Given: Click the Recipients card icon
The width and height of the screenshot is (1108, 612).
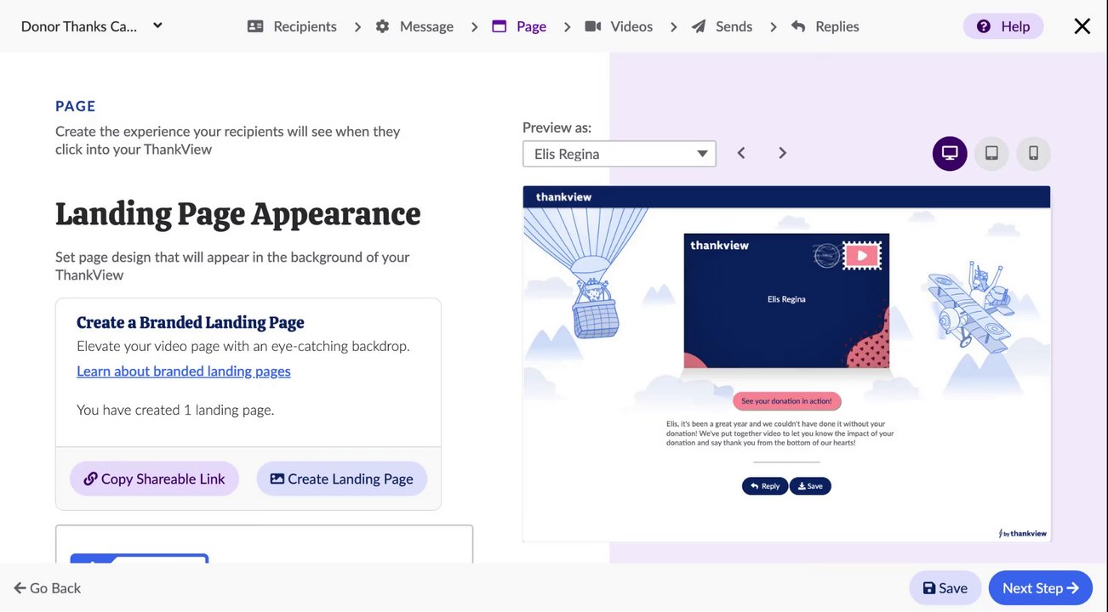Looking at the screenshot, I should pos(255,26).
